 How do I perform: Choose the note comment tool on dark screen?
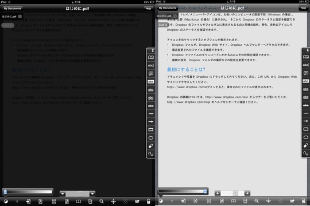tap(151, 74)
